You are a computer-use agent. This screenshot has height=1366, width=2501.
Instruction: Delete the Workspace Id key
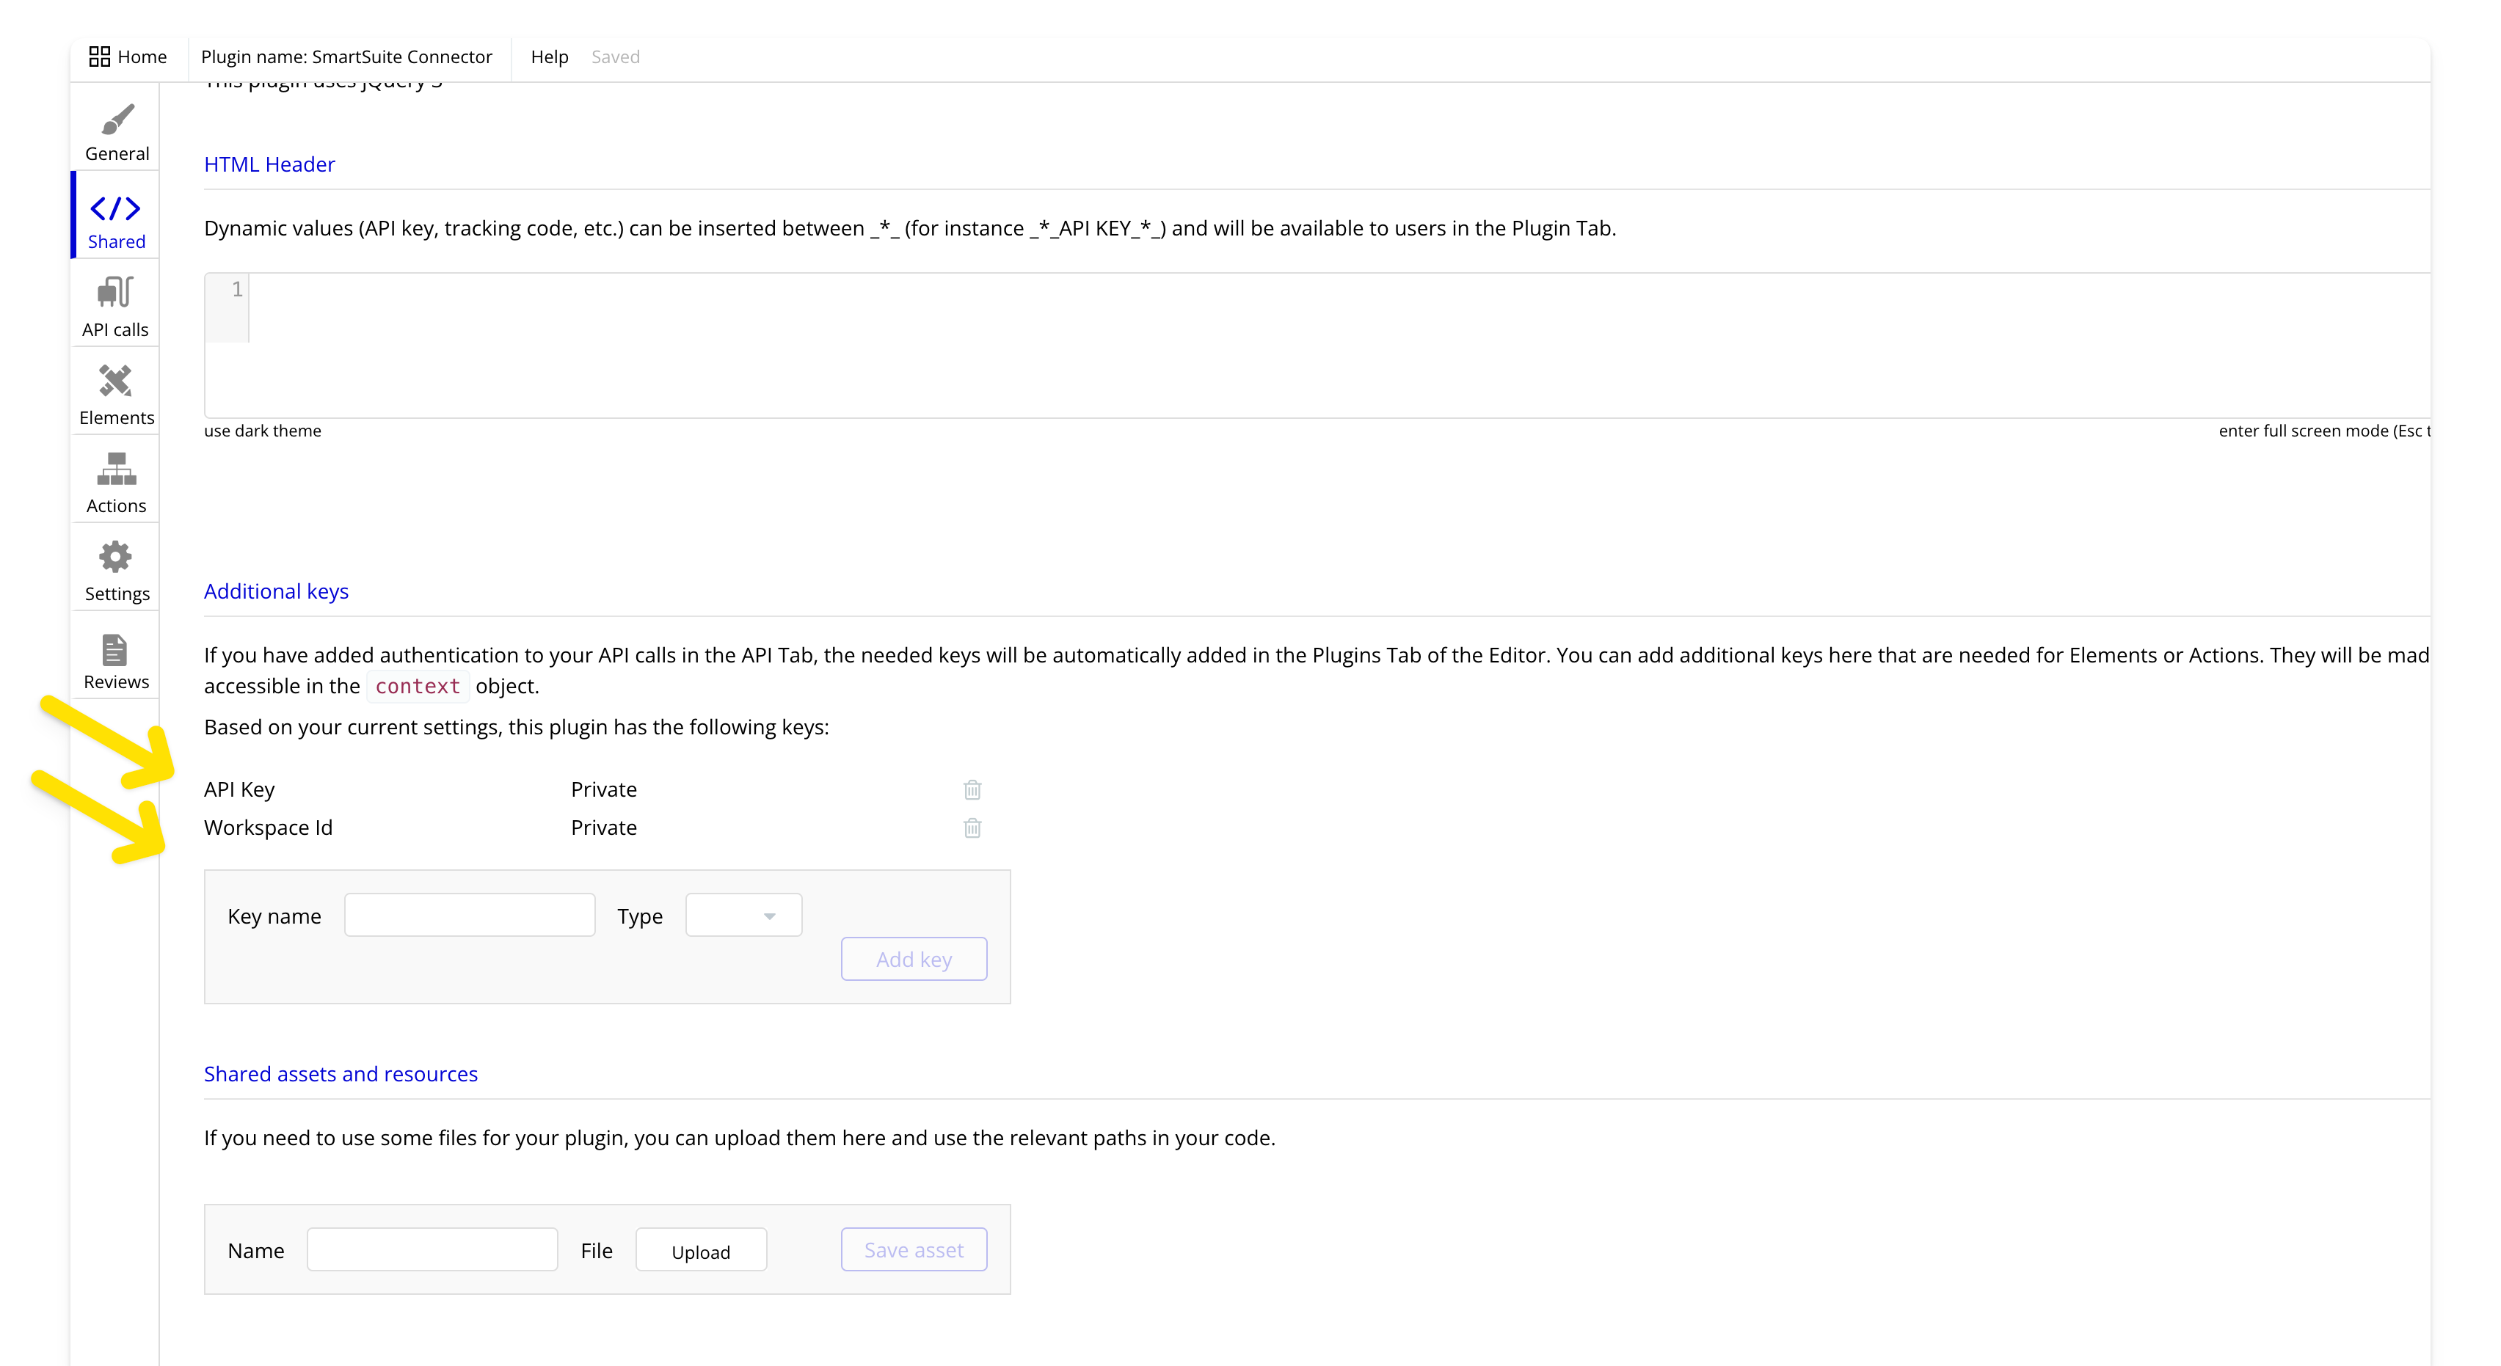point(972,828)
